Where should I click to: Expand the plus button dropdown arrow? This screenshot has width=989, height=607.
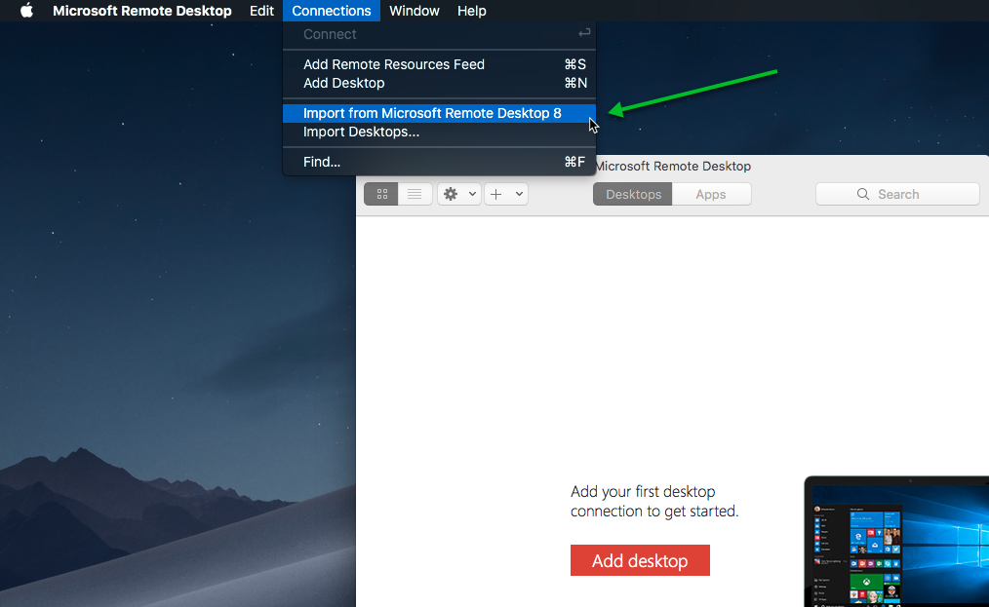tap(519, 194)
